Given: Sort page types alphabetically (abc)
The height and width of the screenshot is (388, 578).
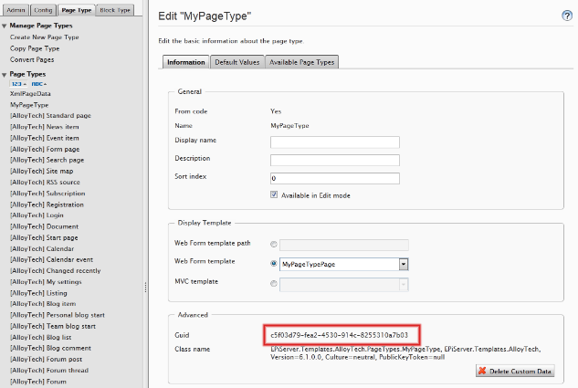Looking at the screenshot, I should tap(38, 84).
